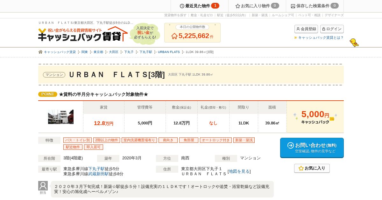Click the ログイン login button
This screenshot has width=382, height=200.
(332, 29)
